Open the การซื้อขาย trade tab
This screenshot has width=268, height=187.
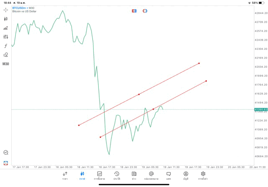100,175
